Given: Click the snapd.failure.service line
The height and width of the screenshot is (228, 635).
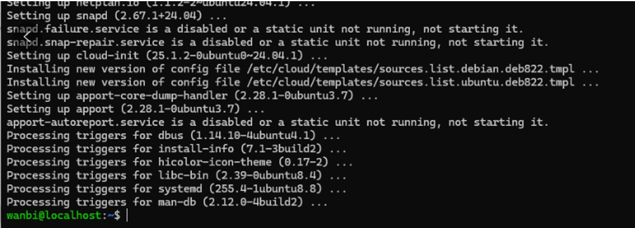Looking at the screenshot, I should [x=265, y=29].
